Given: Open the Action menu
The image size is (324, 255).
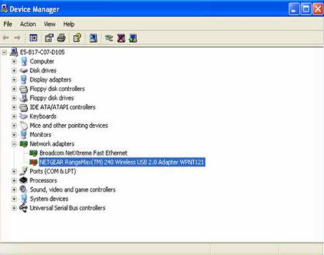Looking at the screenshot, I should [28, 24].
